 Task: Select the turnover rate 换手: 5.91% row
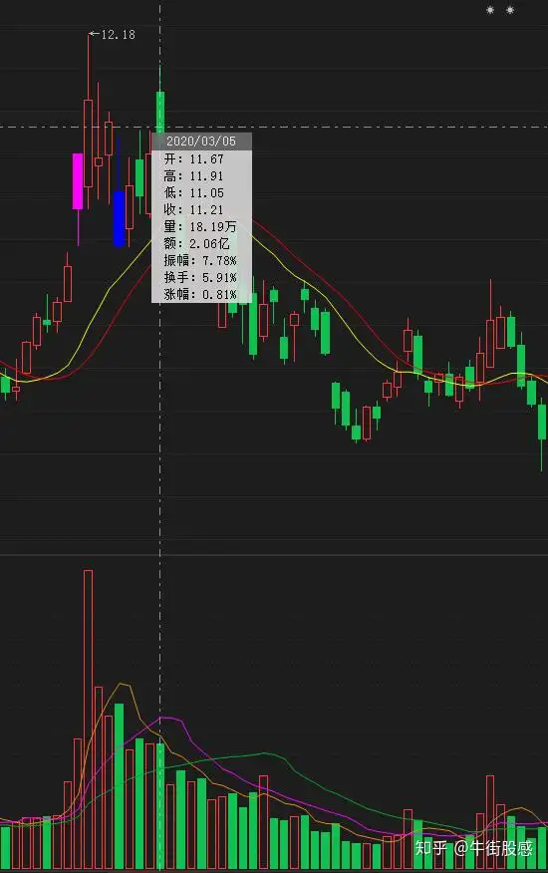[200, 277]
